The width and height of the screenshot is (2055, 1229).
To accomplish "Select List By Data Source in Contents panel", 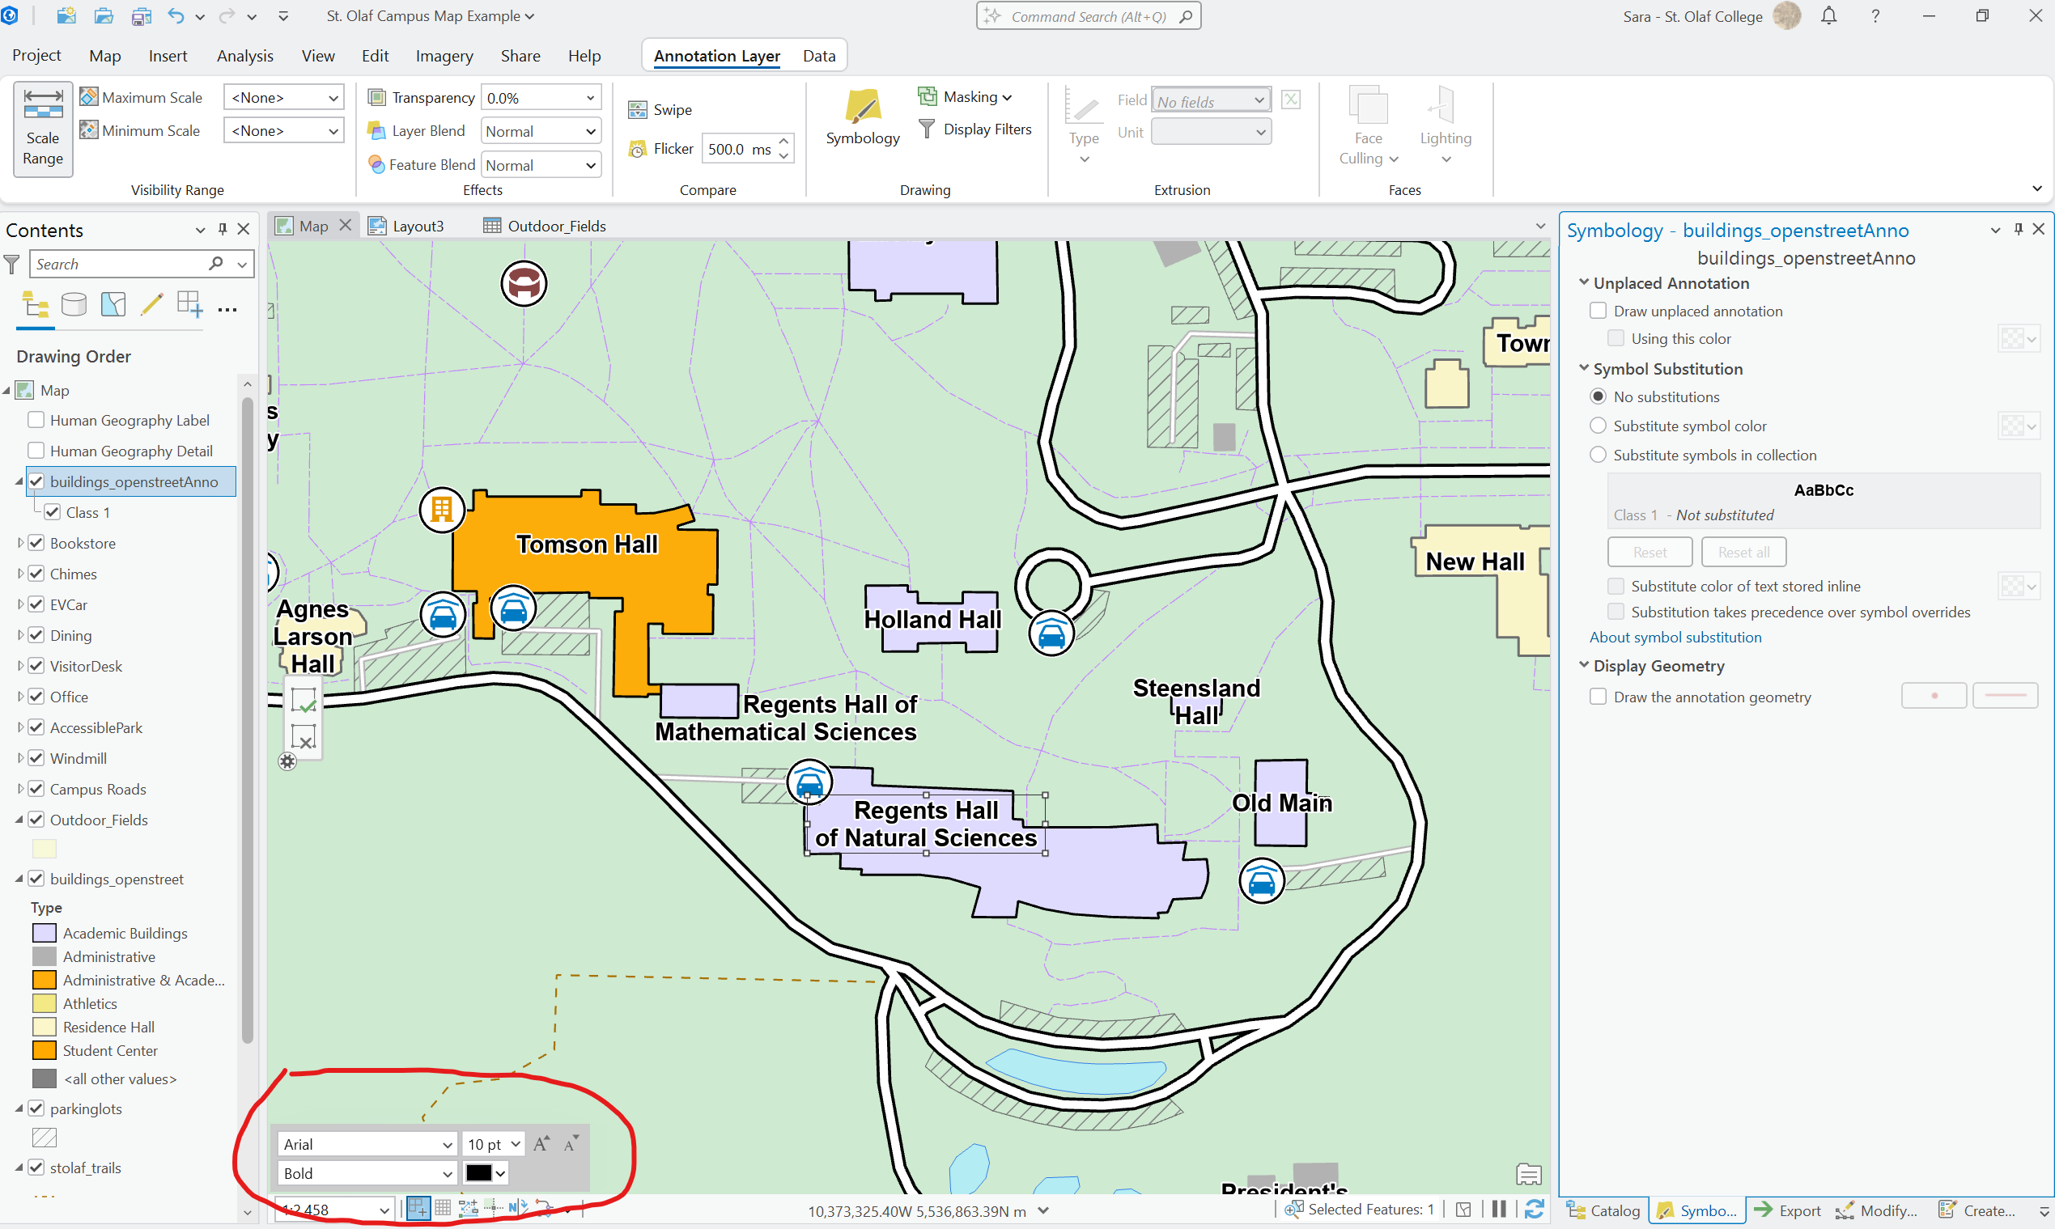I will pos(74,304).
